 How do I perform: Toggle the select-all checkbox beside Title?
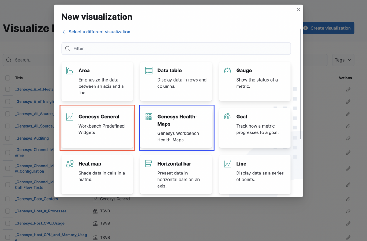8,78
